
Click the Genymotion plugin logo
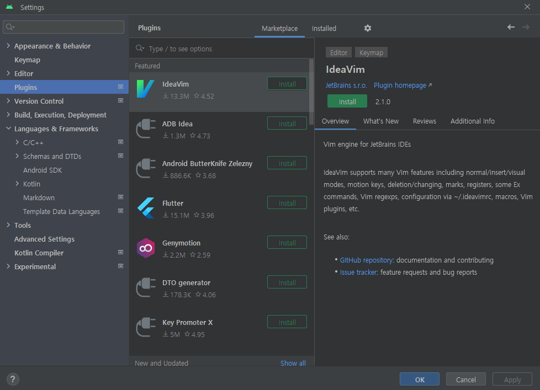coord(145,248)
